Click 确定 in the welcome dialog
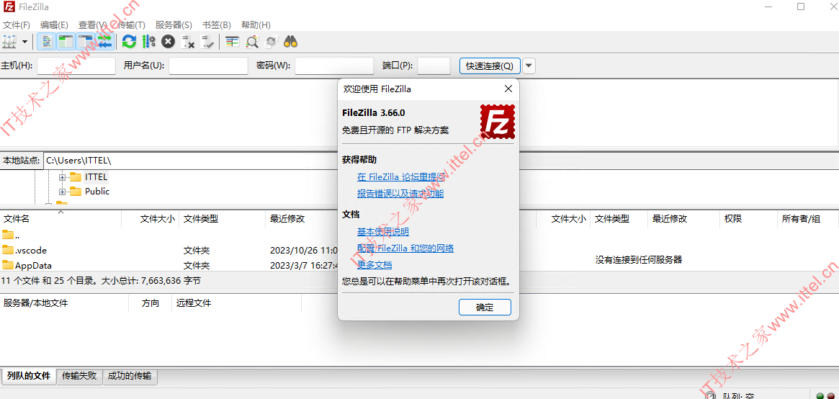 click(485, 307)
